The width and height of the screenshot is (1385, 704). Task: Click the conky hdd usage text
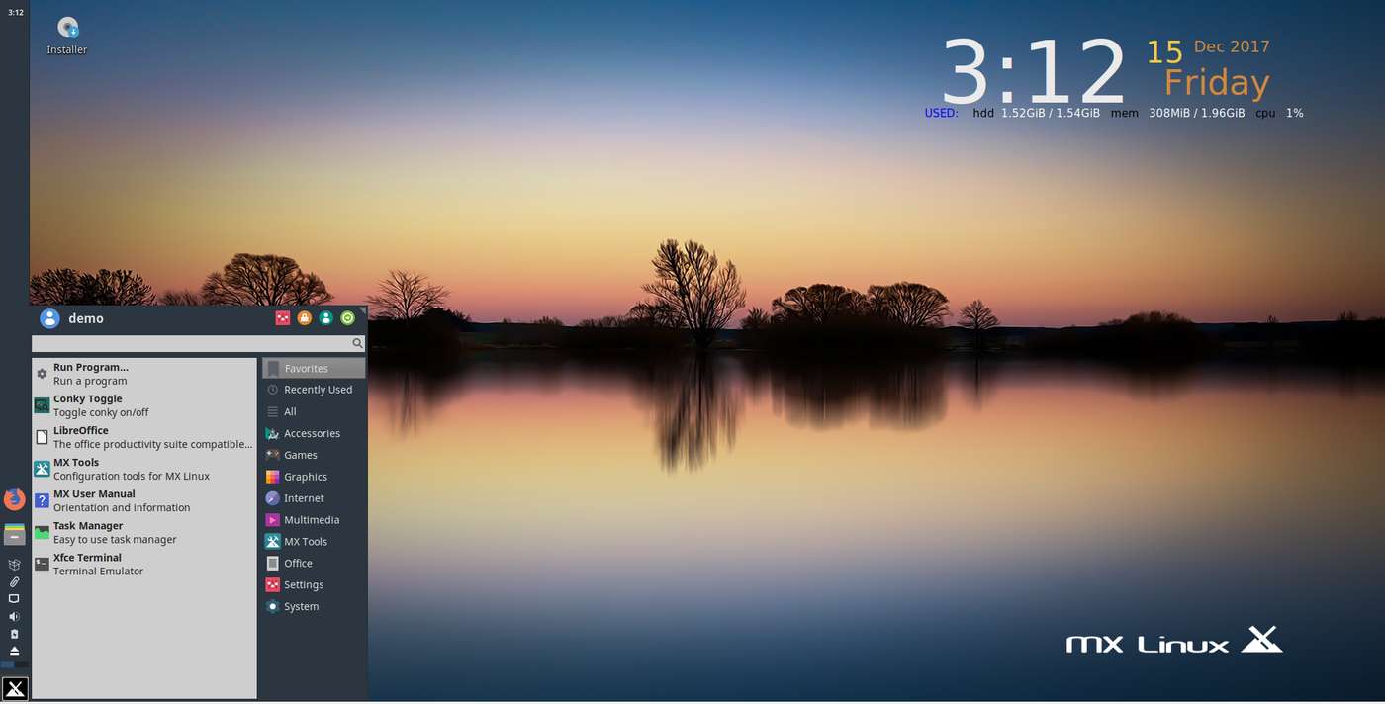tap(1037, 113)
